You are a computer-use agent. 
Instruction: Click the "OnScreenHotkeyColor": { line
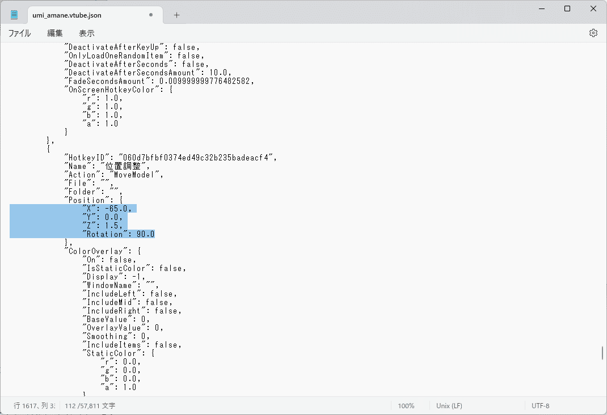tap(119, 90)
